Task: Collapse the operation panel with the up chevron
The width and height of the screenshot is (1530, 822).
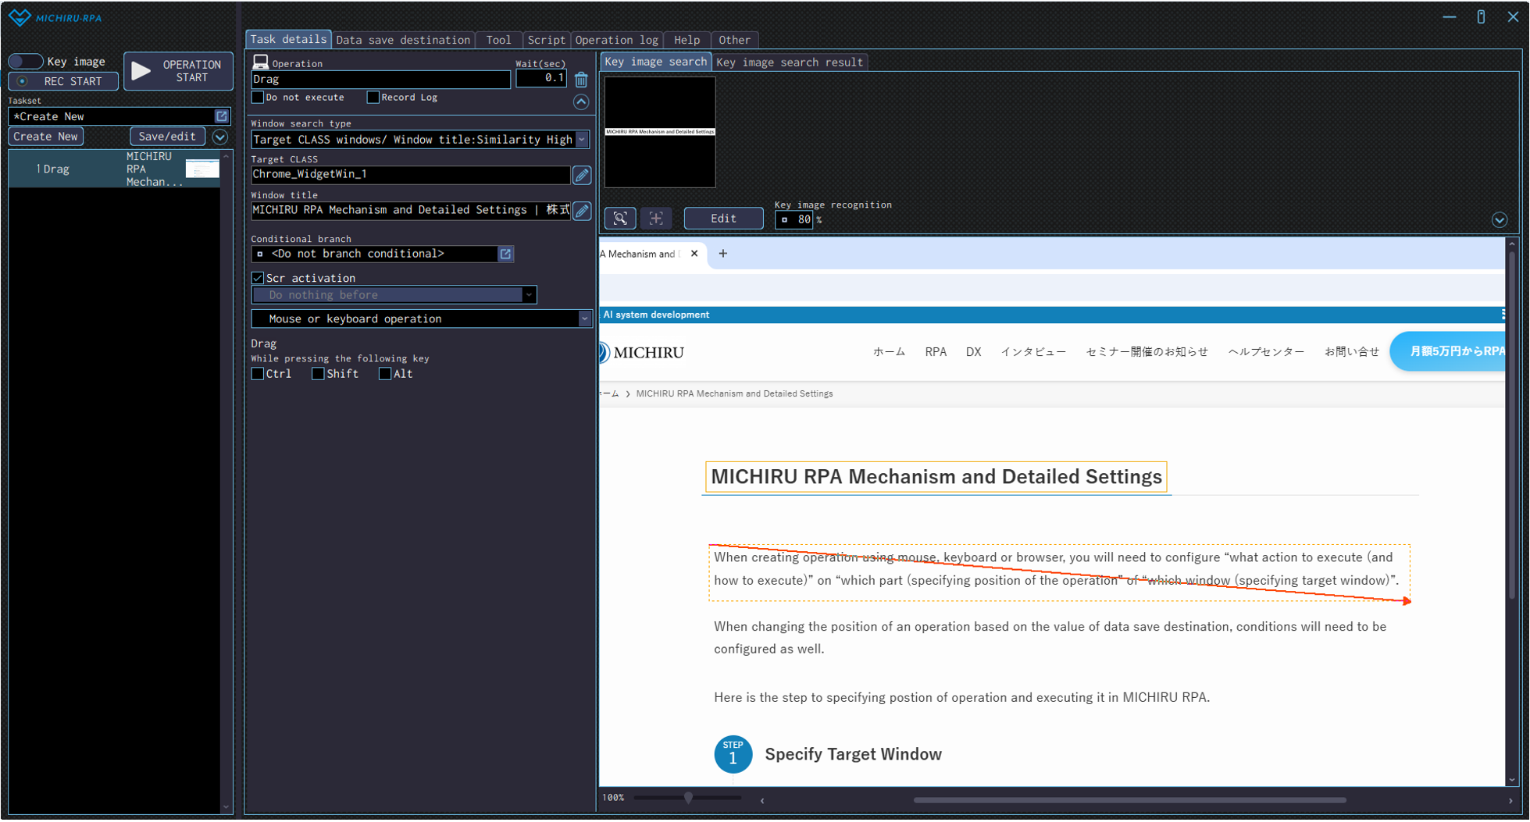Action: 581,102
